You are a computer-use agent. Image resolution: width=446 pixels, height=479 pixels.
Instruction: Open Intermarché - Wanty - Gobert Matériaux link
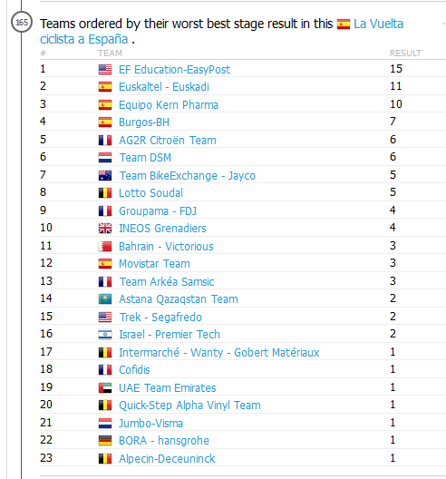(x=218, y=353)
